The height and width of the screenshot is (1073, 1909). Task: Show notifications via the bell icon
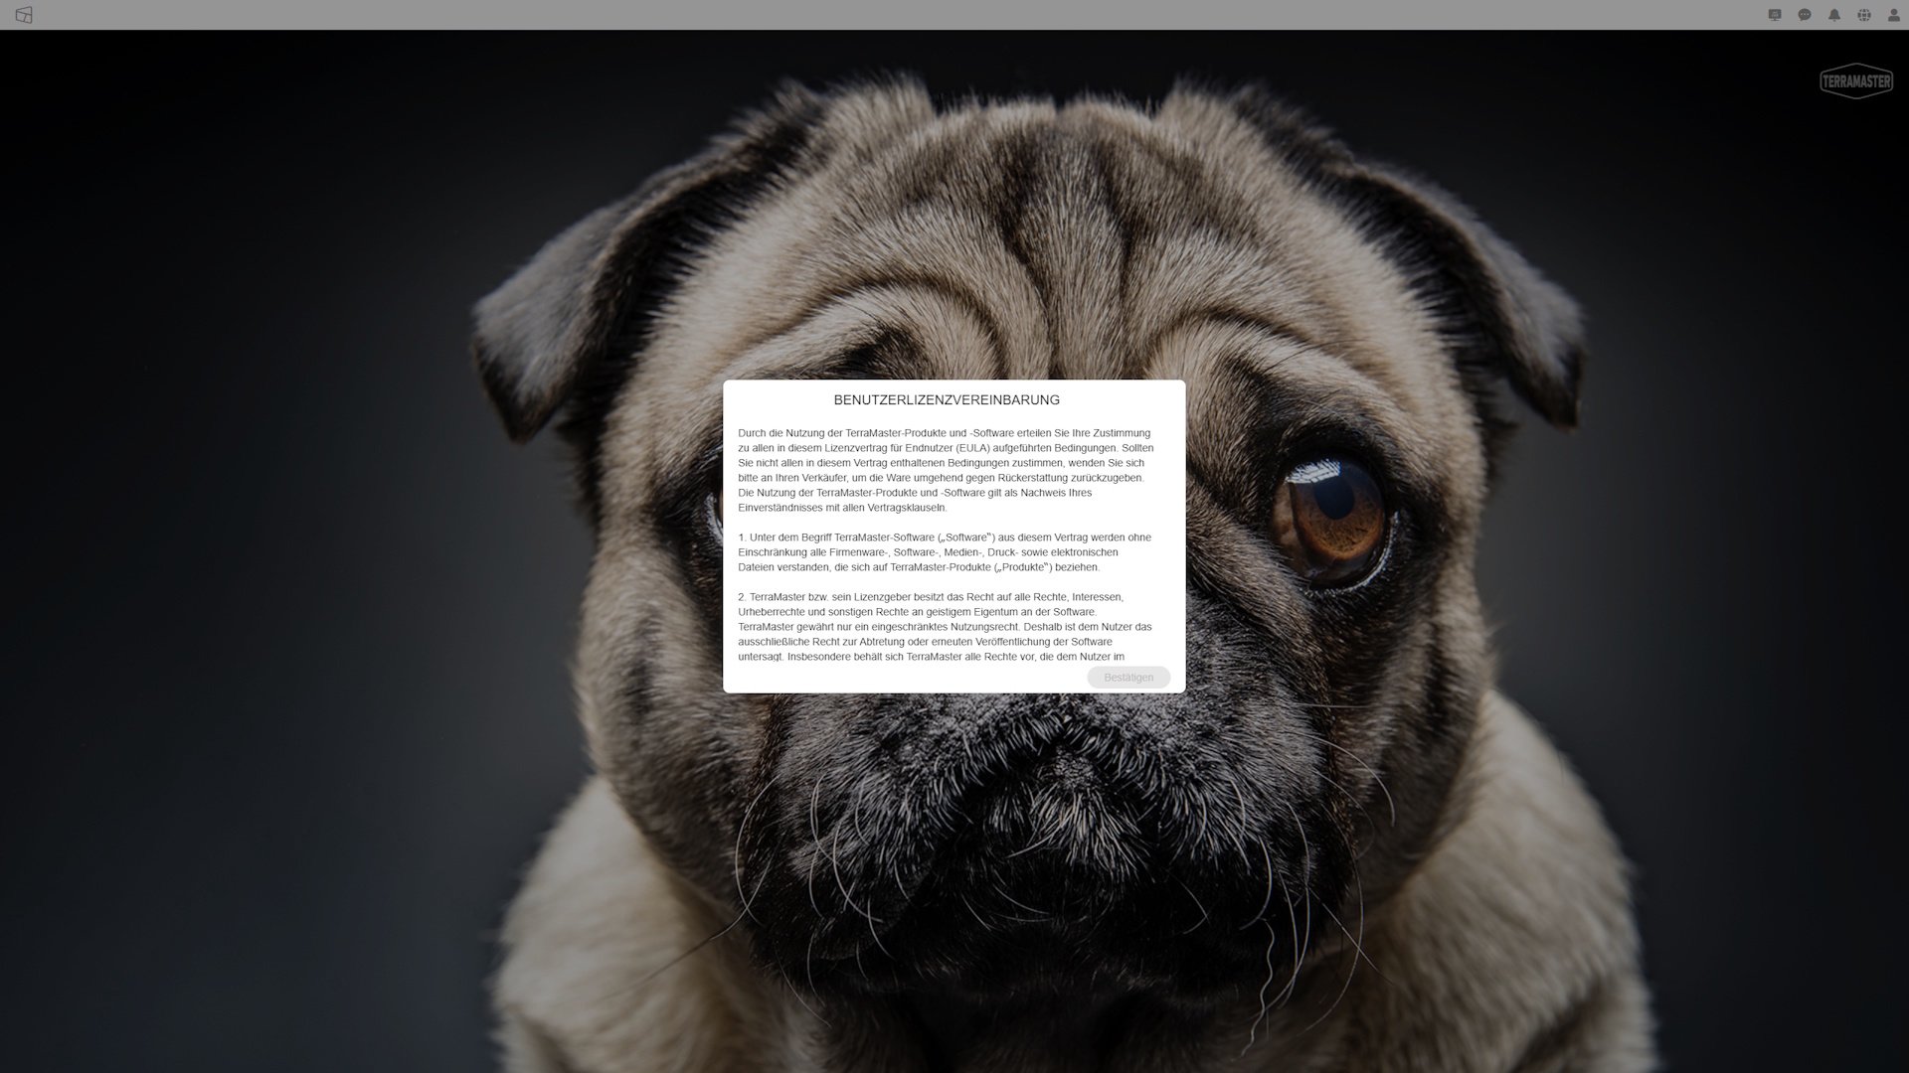(1834, 15)
